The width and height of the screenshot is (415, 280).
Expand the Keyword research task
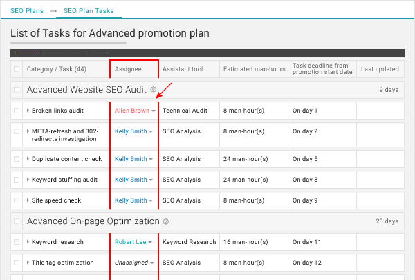pos(28,241)
